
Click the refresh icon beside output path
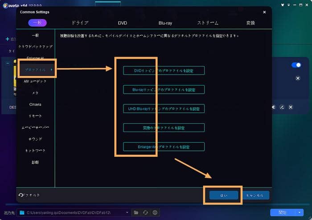[x=145, y=212]
